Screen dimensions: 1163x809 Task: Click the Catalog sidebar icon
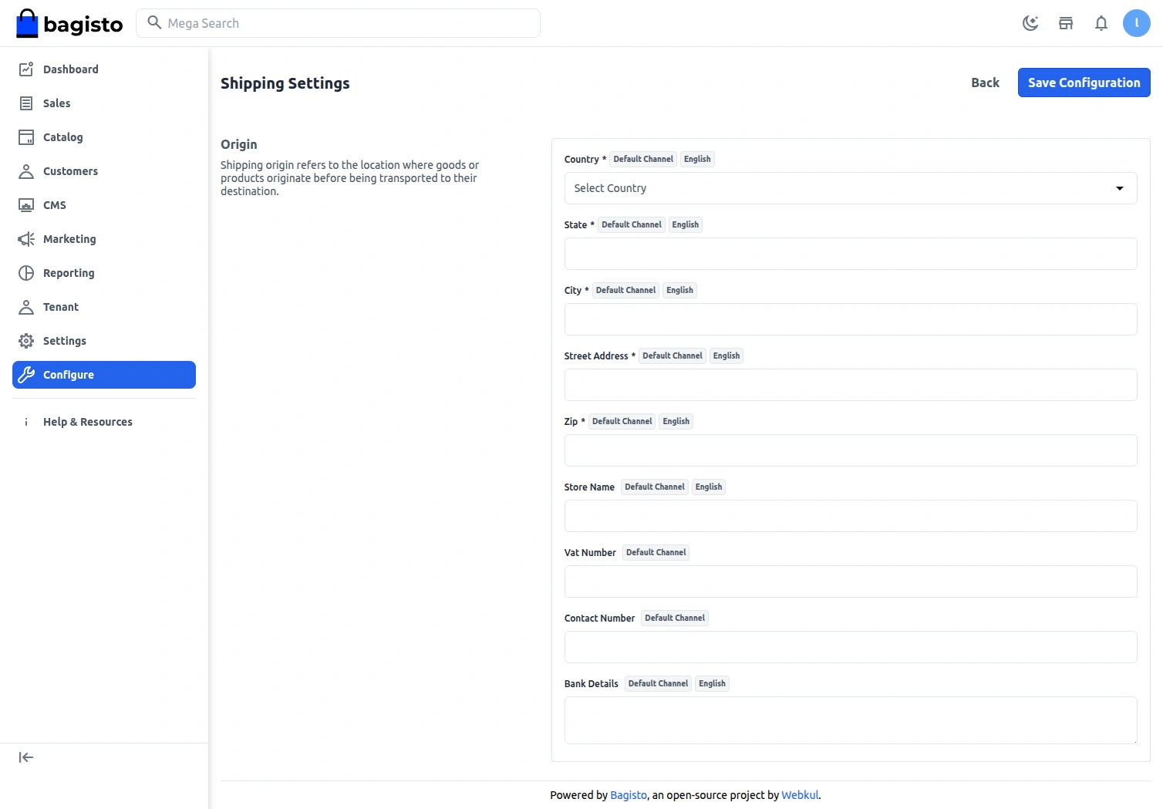click(26, 137)
